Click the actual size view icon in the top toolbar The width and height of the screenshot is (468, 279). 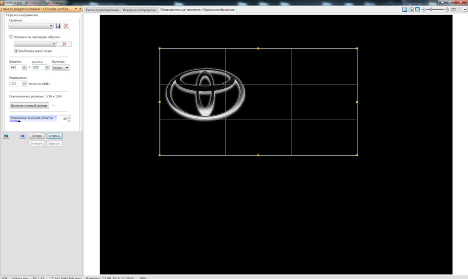tap(405, 10)
